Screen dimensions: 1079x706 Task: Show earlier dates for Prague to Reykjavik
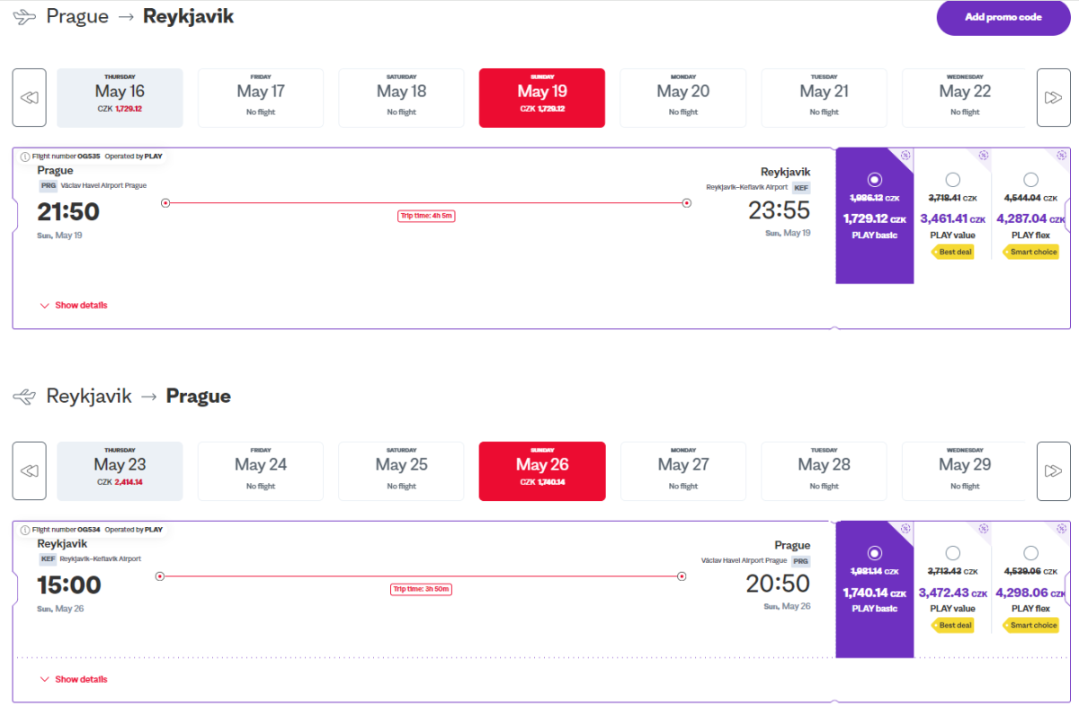tap(29, 97)
